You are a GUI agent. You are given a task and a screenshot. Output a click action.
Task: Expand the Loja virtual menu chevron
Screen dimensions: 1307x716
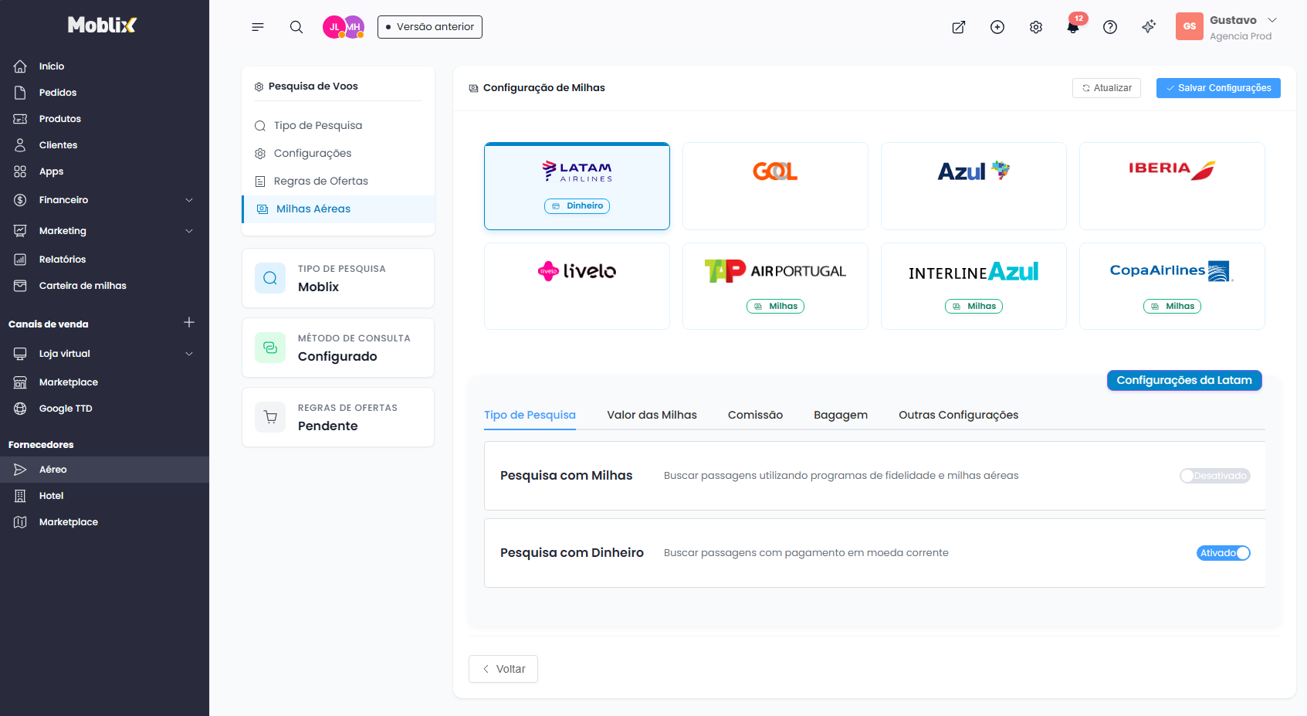click(x=189, y=354)
